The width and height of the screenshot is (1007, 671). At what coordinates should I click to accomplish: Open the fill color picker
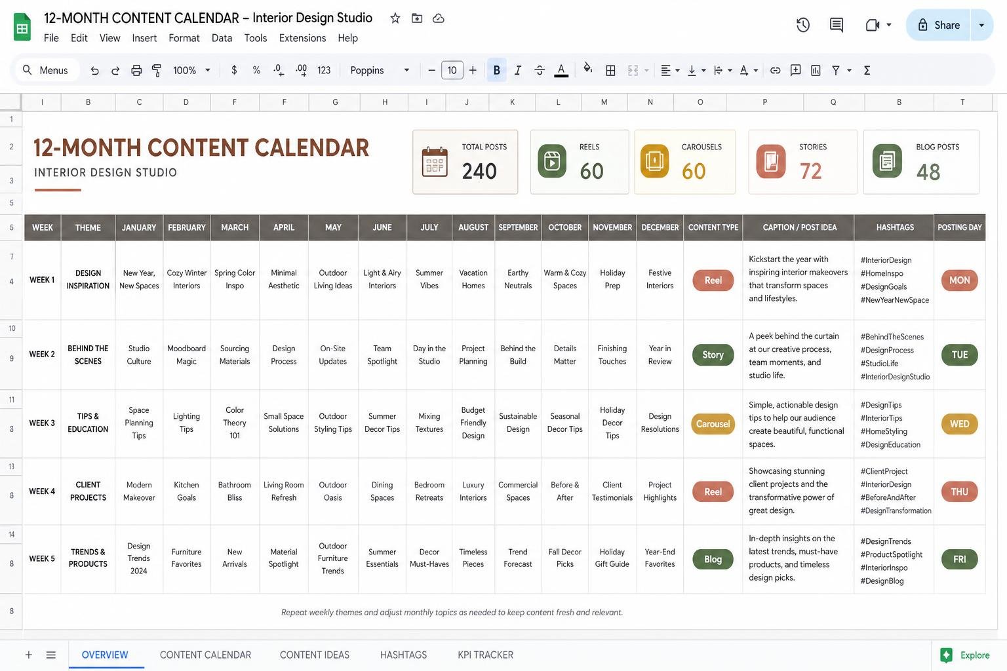click(587, 69)
